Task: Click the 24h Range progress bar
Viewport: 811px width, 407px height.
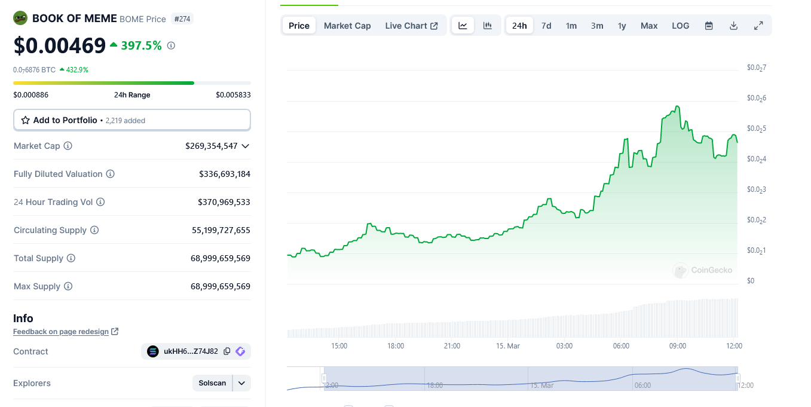Action: coord(132,83)
